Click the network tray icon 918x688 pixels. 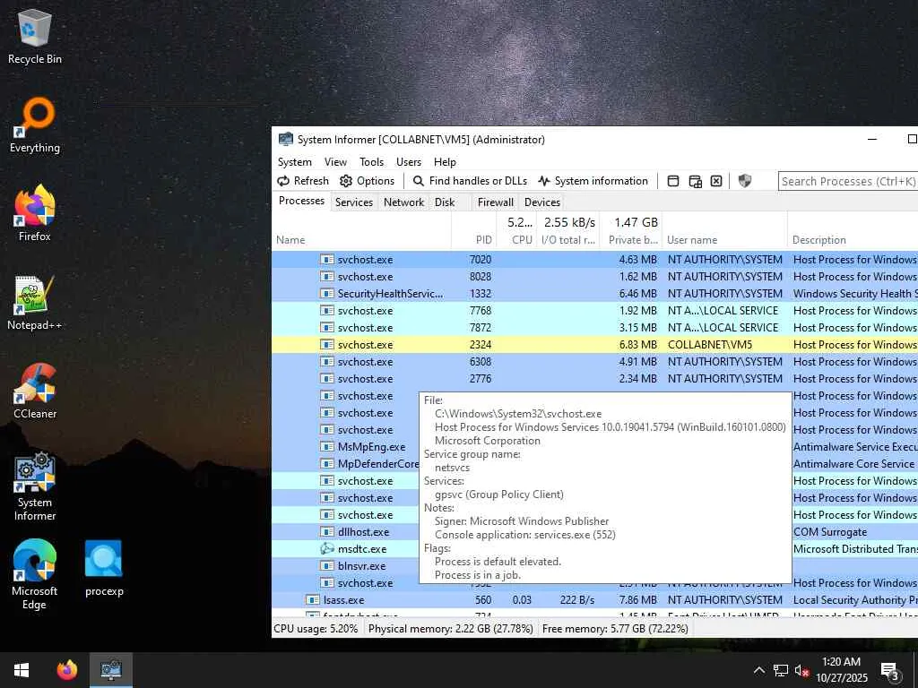point(780,670)
